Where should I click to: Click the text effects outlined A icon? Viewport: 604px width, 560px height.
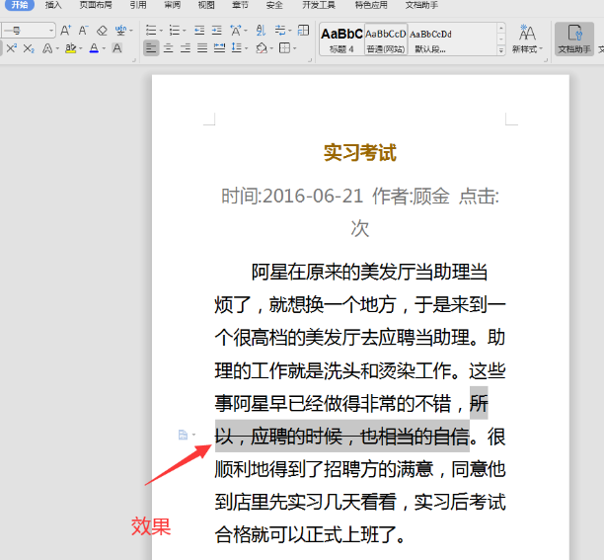tap(47, 48)
